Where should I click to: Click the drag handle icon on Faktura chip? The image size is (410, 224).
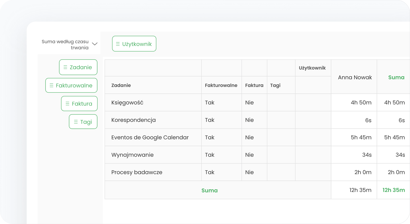(x=67, y=104)
